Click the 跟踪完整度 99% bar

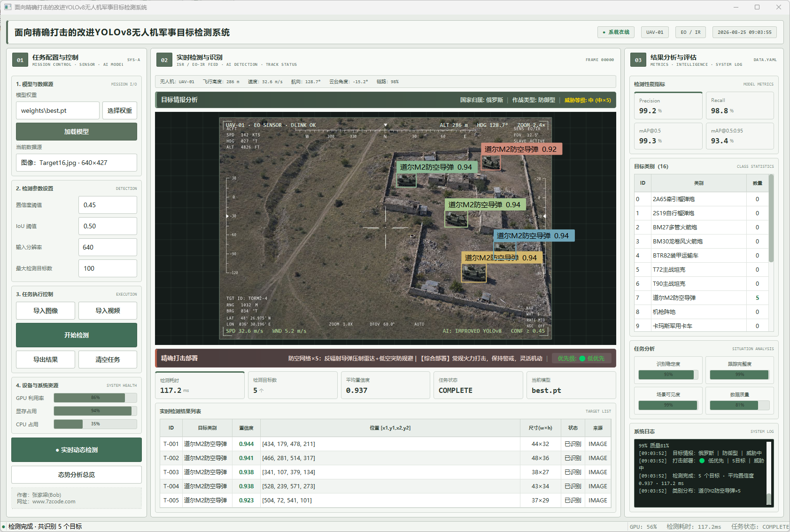tap(740, 375)
